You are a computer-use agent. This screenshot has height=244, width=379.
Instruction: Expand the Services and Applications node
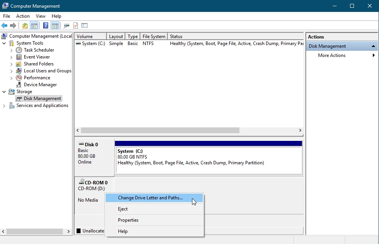tap(4, 106)
